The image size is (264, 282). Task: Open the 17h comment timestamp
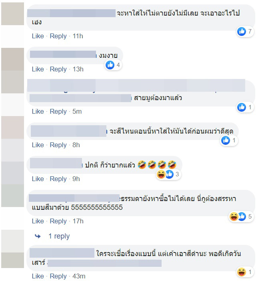(x=78, y=221)
